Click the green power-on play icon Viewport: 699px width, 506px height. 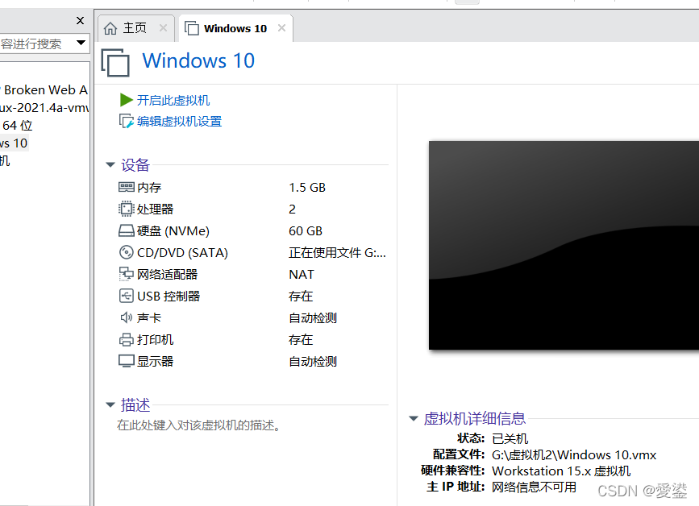click(126, 100)
